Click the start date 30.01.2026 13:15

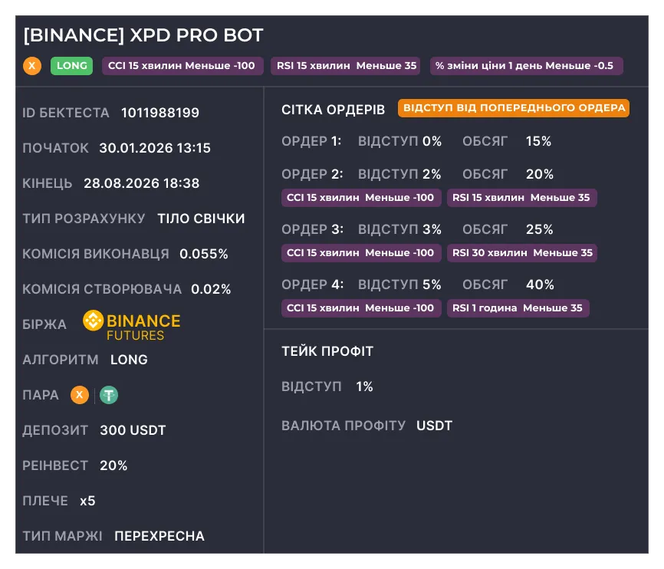click(x=155, y=148)
